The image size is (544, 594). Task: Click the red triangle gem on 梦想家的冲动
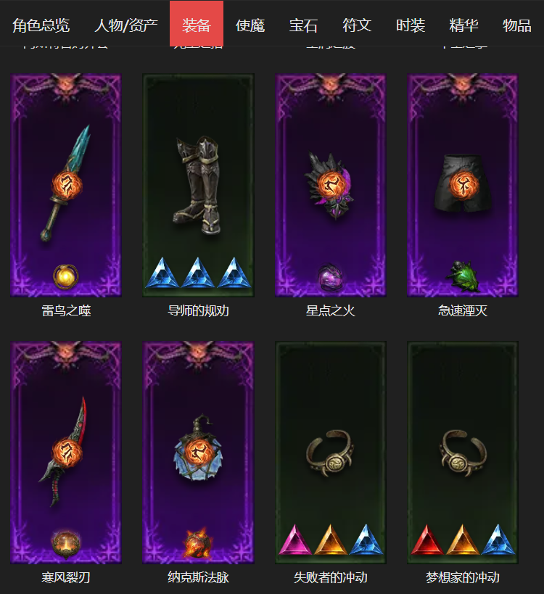[427, 540]
